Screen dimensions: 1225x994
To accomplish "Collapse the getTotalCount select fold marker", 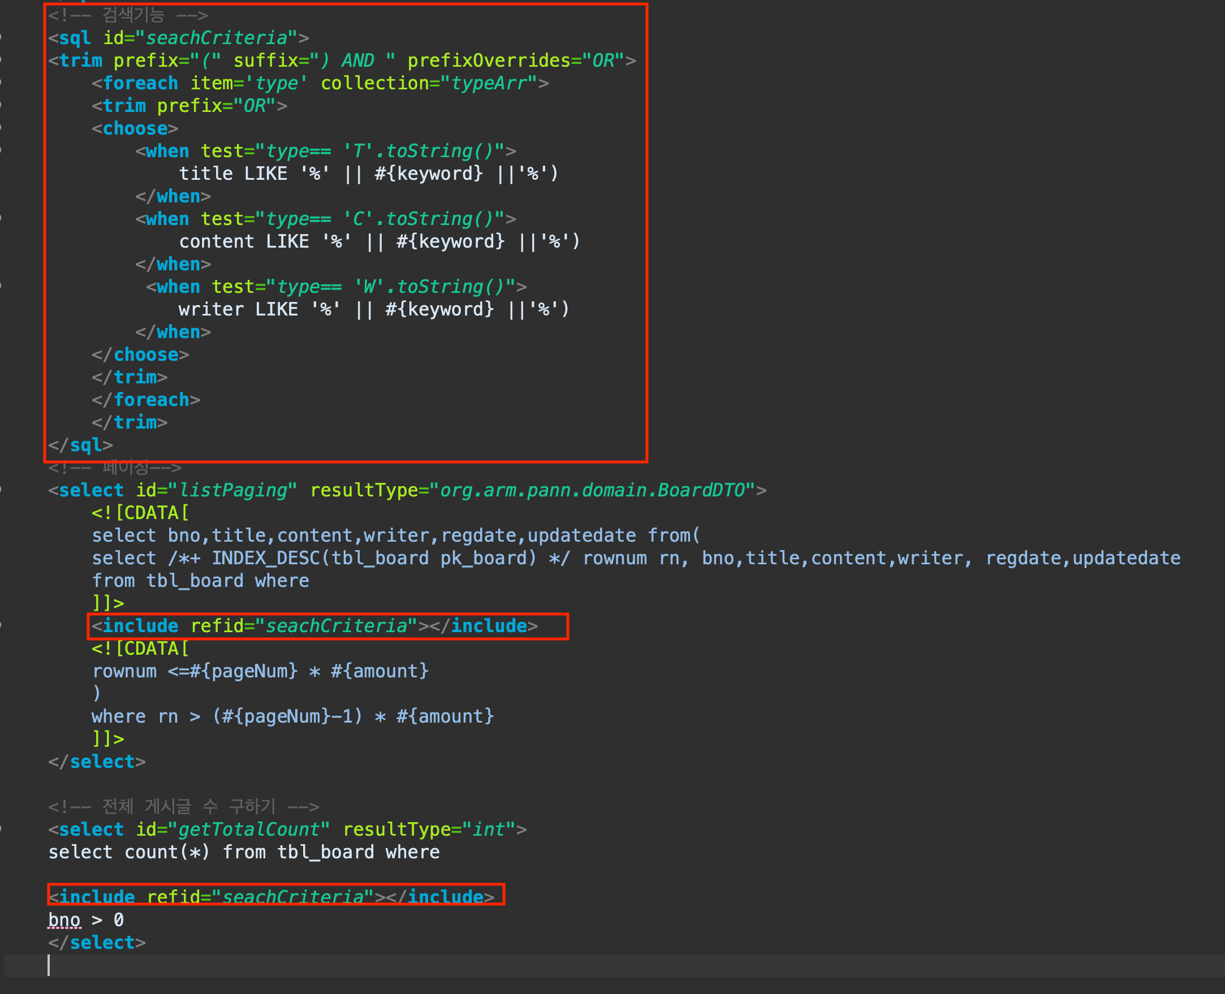I will tap(2, 829).
